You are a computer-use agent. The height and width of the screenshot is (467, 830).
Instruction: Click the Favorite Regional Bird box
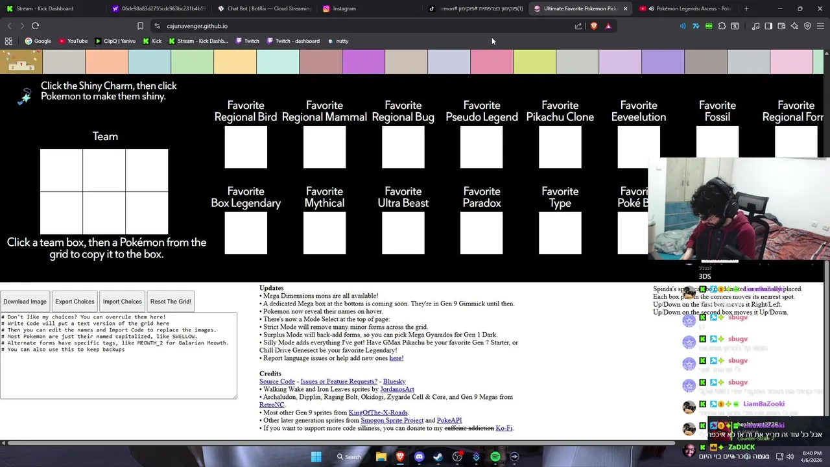tap(246, 147)
